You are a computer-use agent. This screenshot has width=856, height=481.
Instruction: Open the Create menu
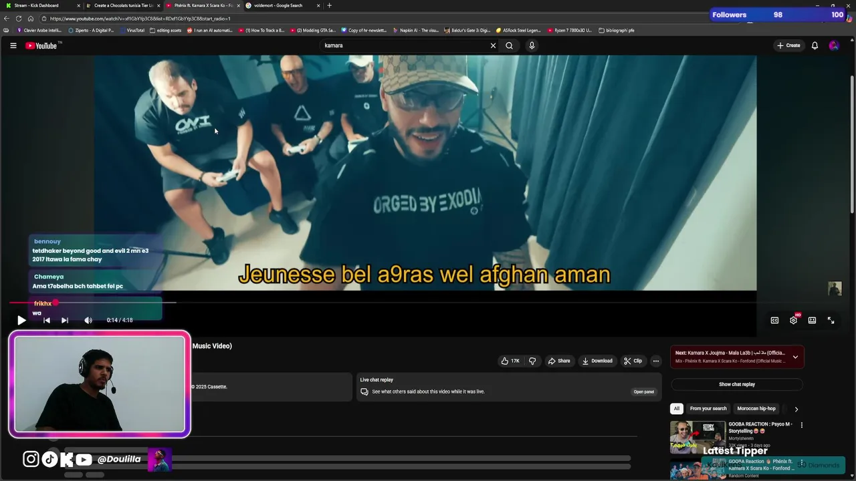pos(788,45)
